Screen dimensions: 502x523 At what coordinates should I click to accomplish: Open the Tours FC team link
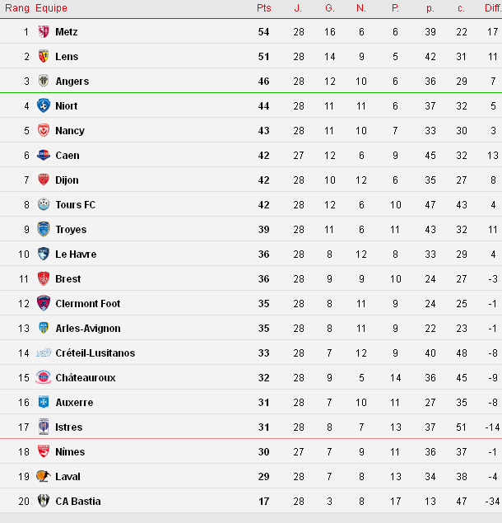tap(75, 205)
